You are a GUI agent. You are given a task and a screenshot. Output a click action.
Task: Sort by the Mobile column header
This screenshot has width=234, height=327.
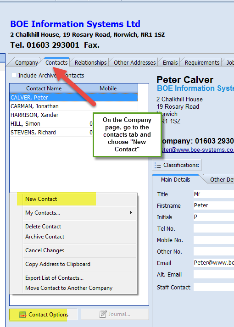108,89
